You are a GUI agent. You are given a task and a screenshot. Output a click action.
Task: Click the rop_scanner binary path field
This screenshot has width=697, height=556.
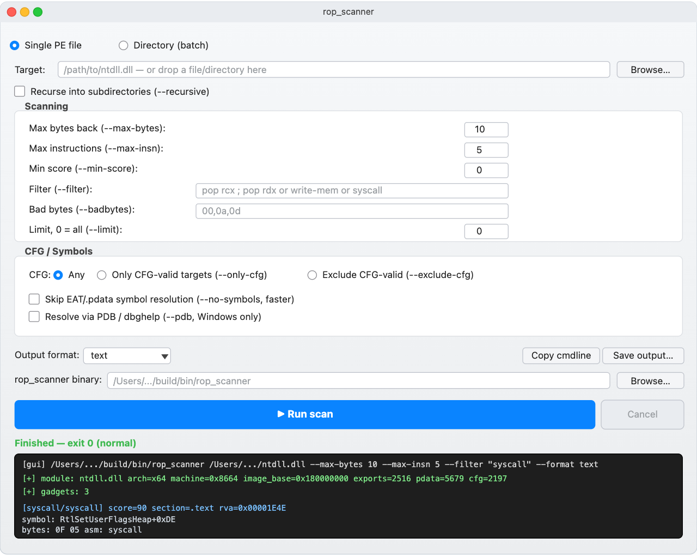pyautogui.click(x=358, y=381)
